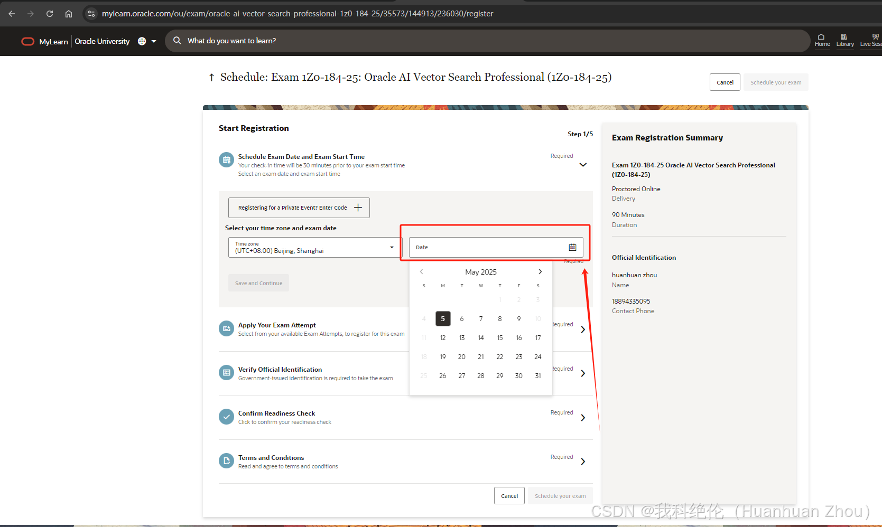Click the calendar icon in Date field
882x527 pixels.
(x=572, y=247)
